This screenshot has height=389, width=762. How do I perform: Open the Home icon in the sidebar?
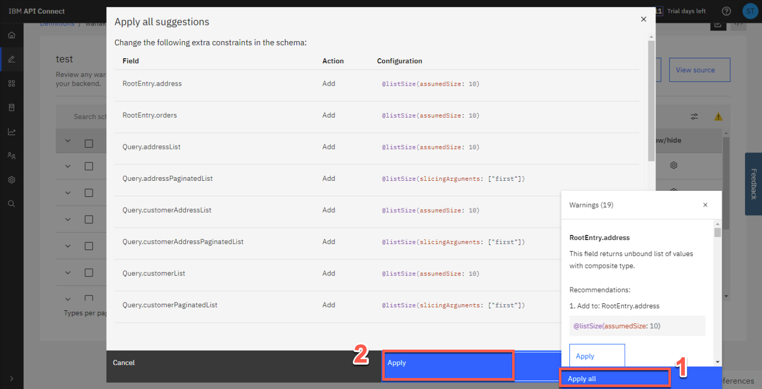pyautogui.click(x=11, y=35)
